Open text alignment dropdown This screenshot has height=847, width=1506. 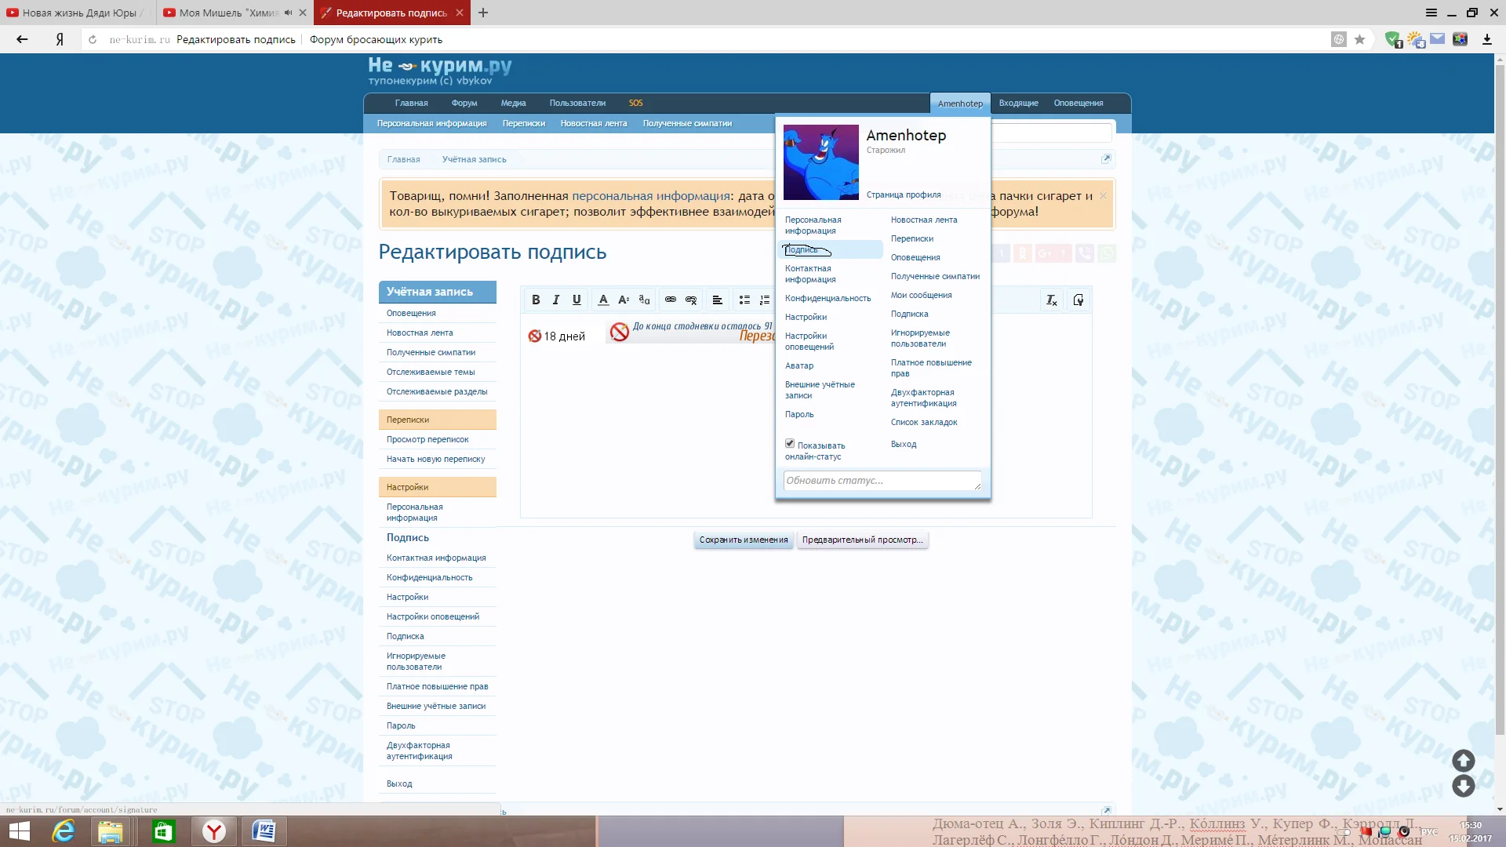(717, 300)
